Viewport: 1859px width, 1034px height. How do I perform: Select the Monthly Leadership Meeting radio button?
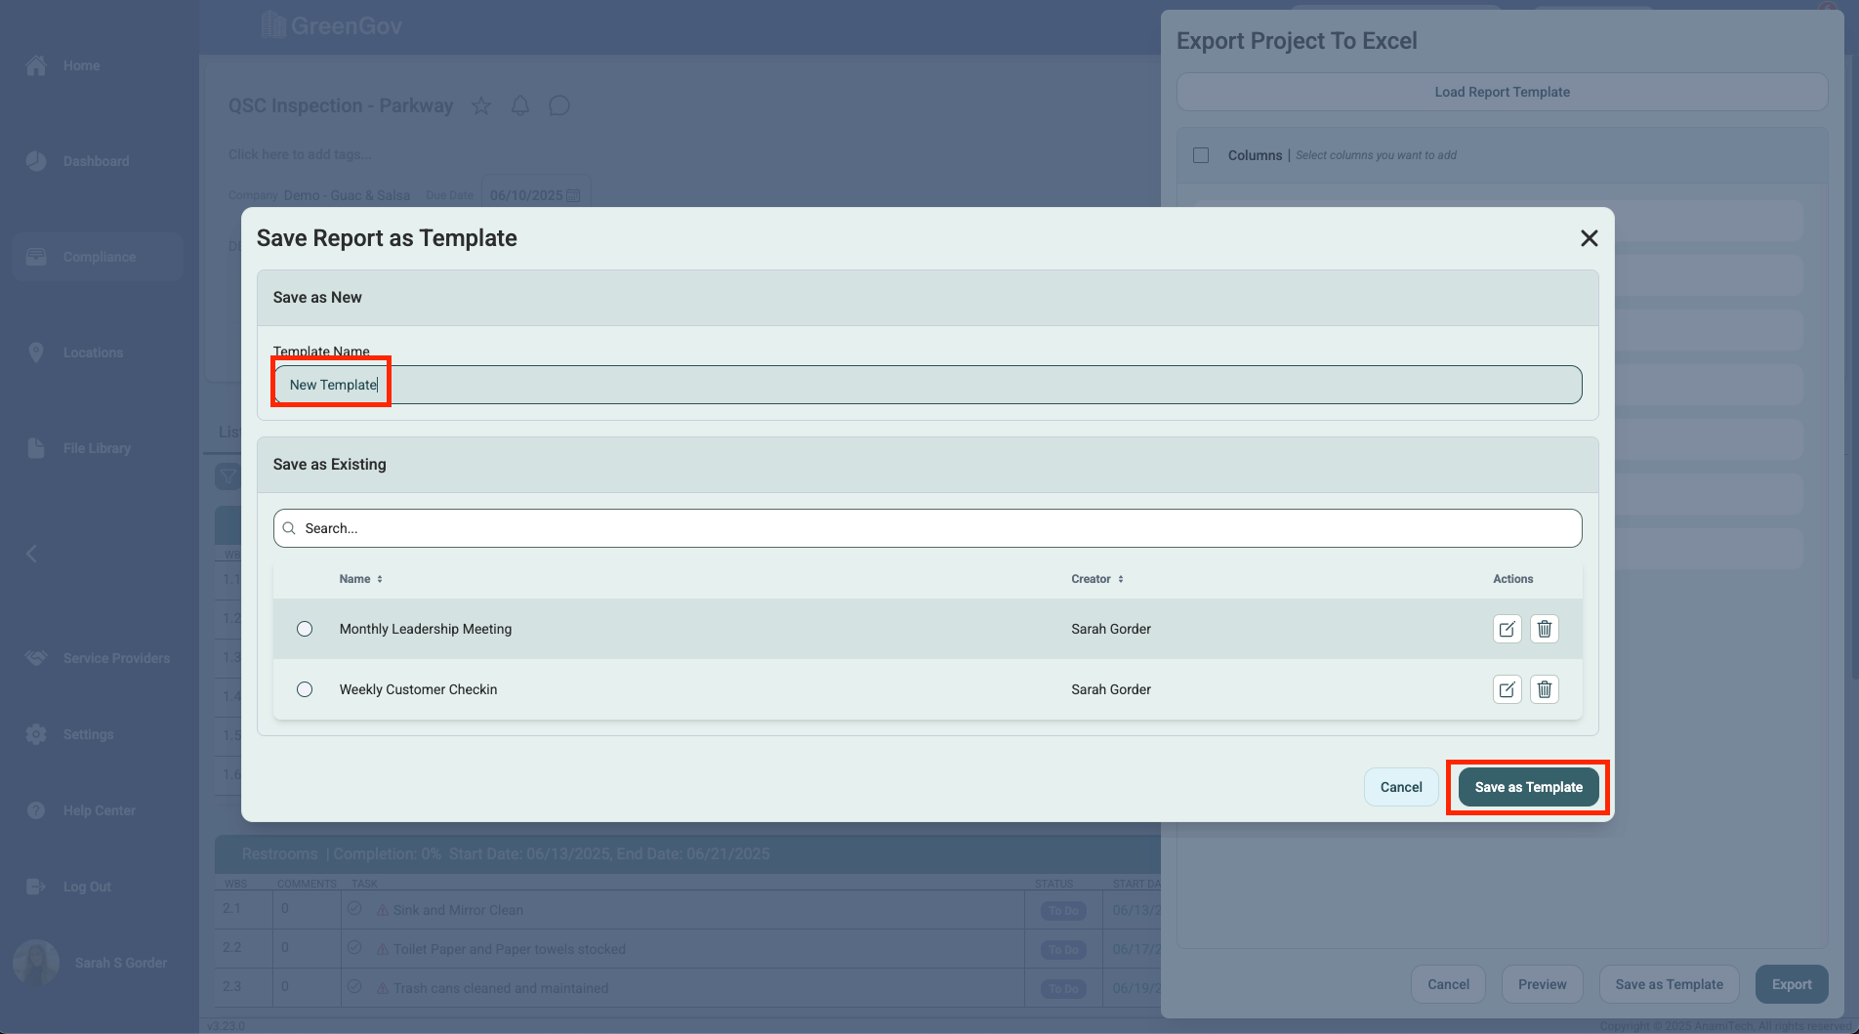point(305,629)
